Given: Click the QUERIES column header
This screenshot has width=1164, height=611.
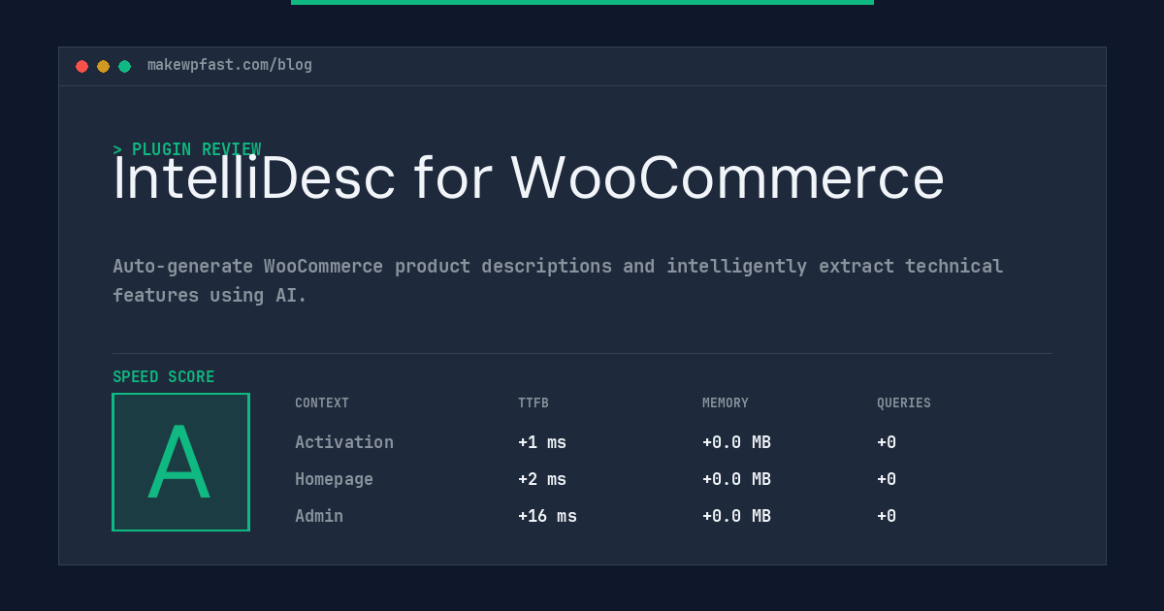Looking at the screenshot, I should tap(904, 403).
